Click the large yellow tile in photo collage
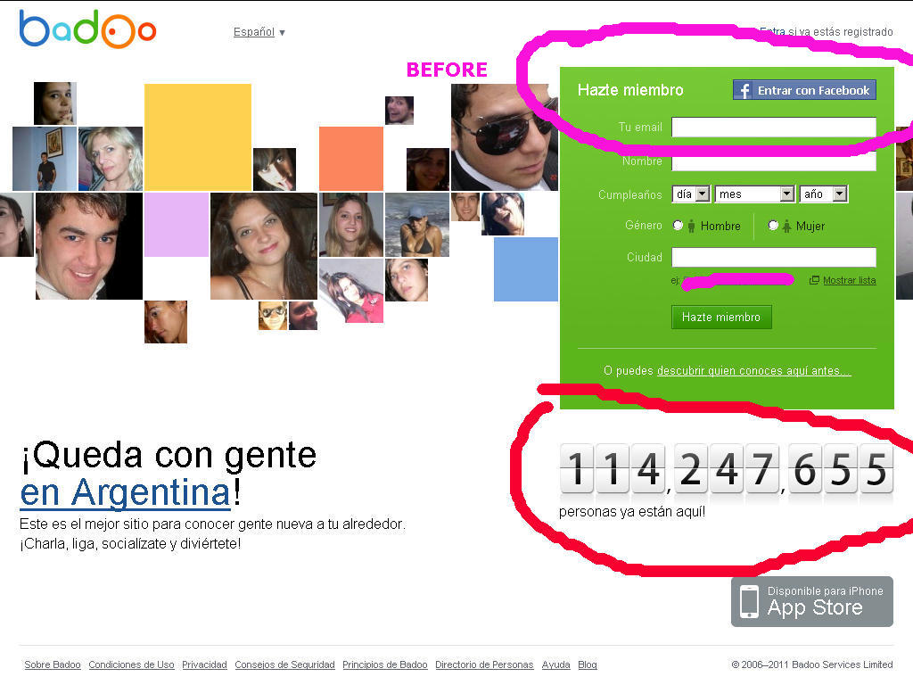Viewport: 913px width, 685px height. (x=198, y=136)
